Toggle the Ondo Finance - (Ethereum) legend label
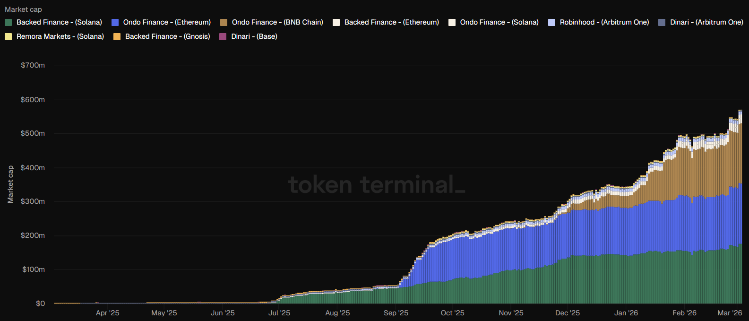 click(x=167, y=22)
